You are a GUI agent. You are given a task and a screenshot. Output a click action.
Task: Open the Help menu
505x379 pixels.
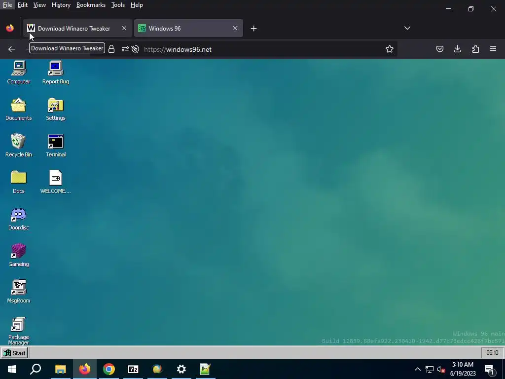pyautogui.click(x=137, y=5)
